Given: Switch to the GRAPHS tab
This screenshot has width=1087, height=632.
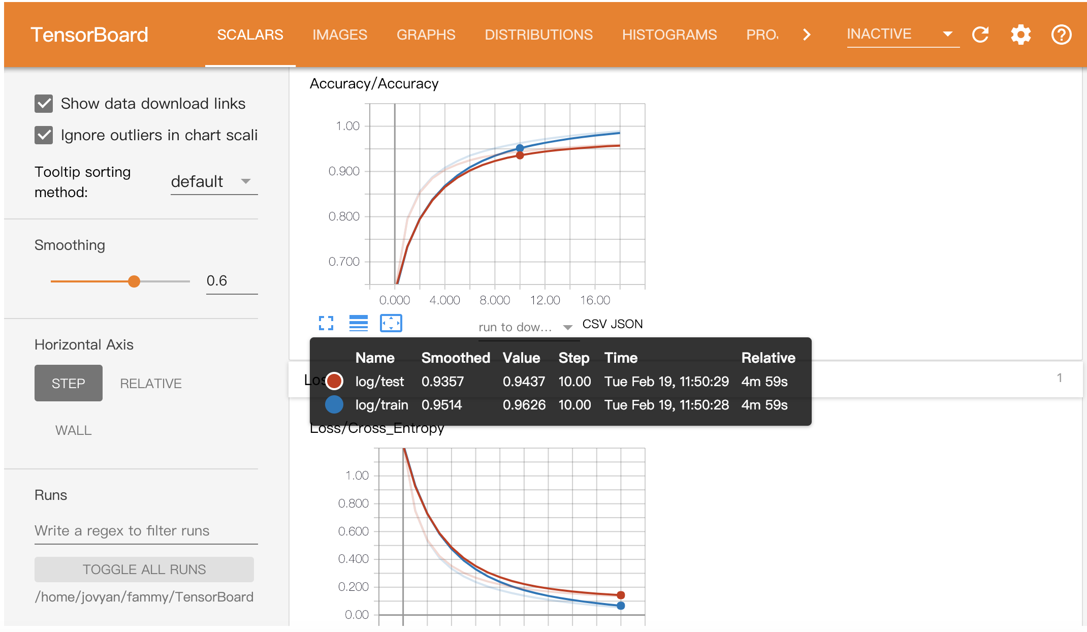Looking at the screenshot, I should point(426,35).
